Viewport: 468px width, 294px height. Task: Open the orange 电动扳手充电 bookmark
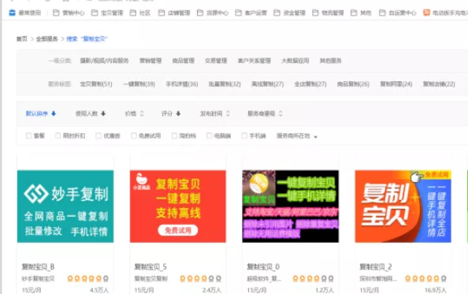(x=446, y=13)
